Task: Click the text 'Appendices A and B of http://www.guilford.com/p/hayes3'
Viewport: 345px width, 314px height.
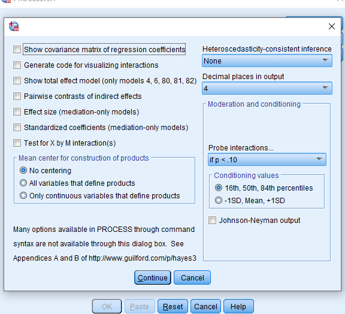Action: 104,258
